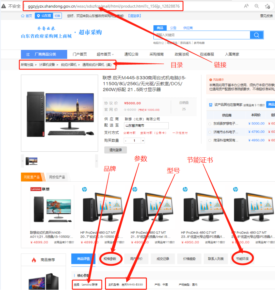
Task: Open the 规格参数 tab
Action: [110, 259]
